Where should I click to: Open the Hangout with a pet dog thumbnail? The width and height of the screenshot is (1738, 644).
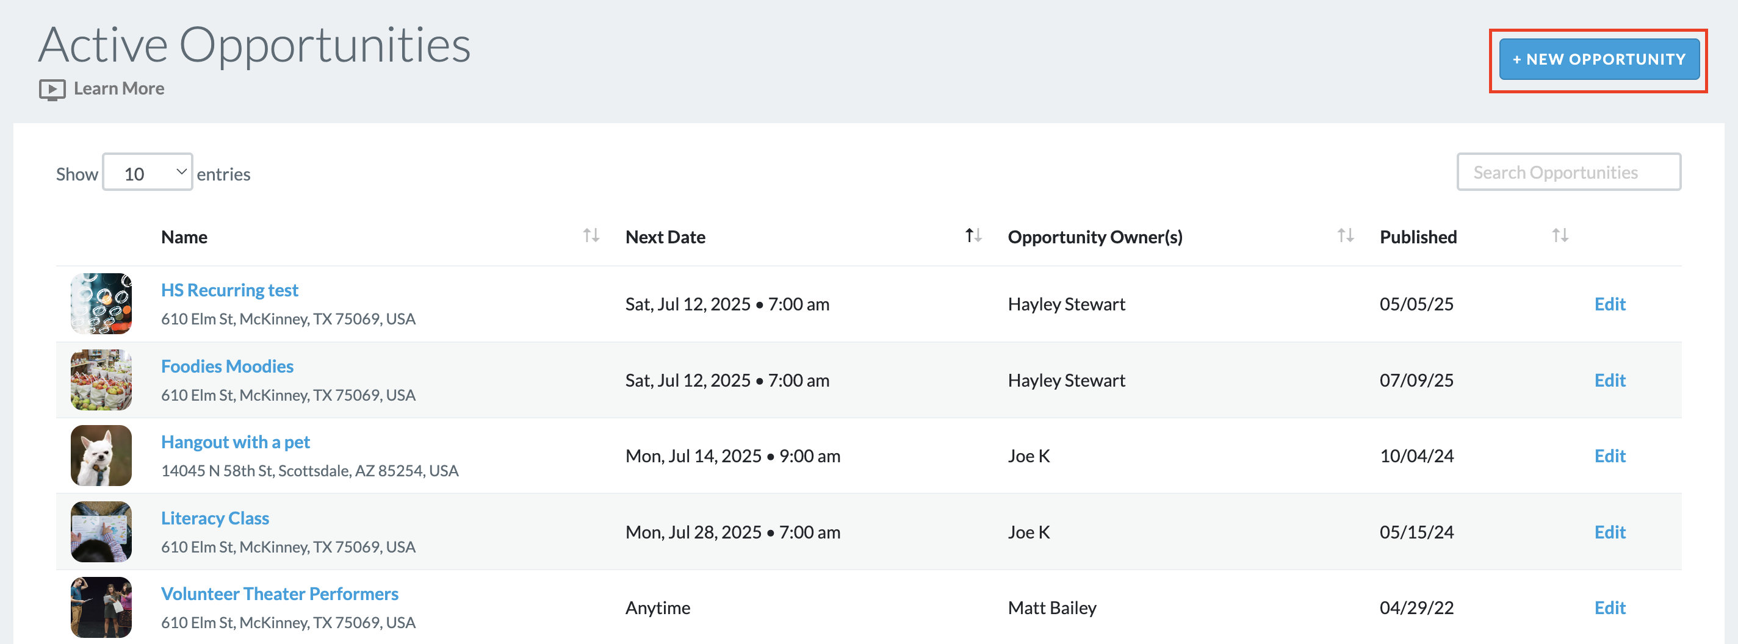(x=101, y=455)
